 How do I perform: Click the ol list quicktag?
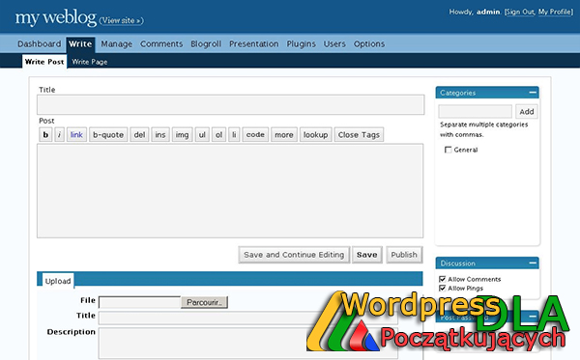(218, 135)
